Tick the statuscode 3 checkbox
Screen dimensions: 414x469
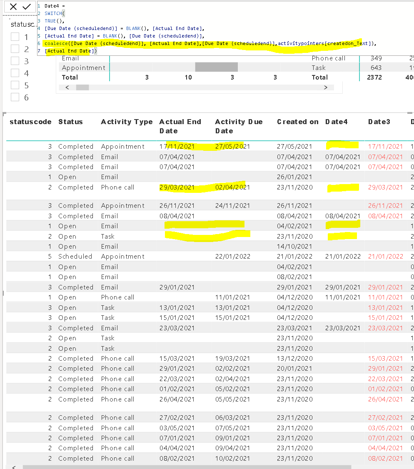coord(15,61)
